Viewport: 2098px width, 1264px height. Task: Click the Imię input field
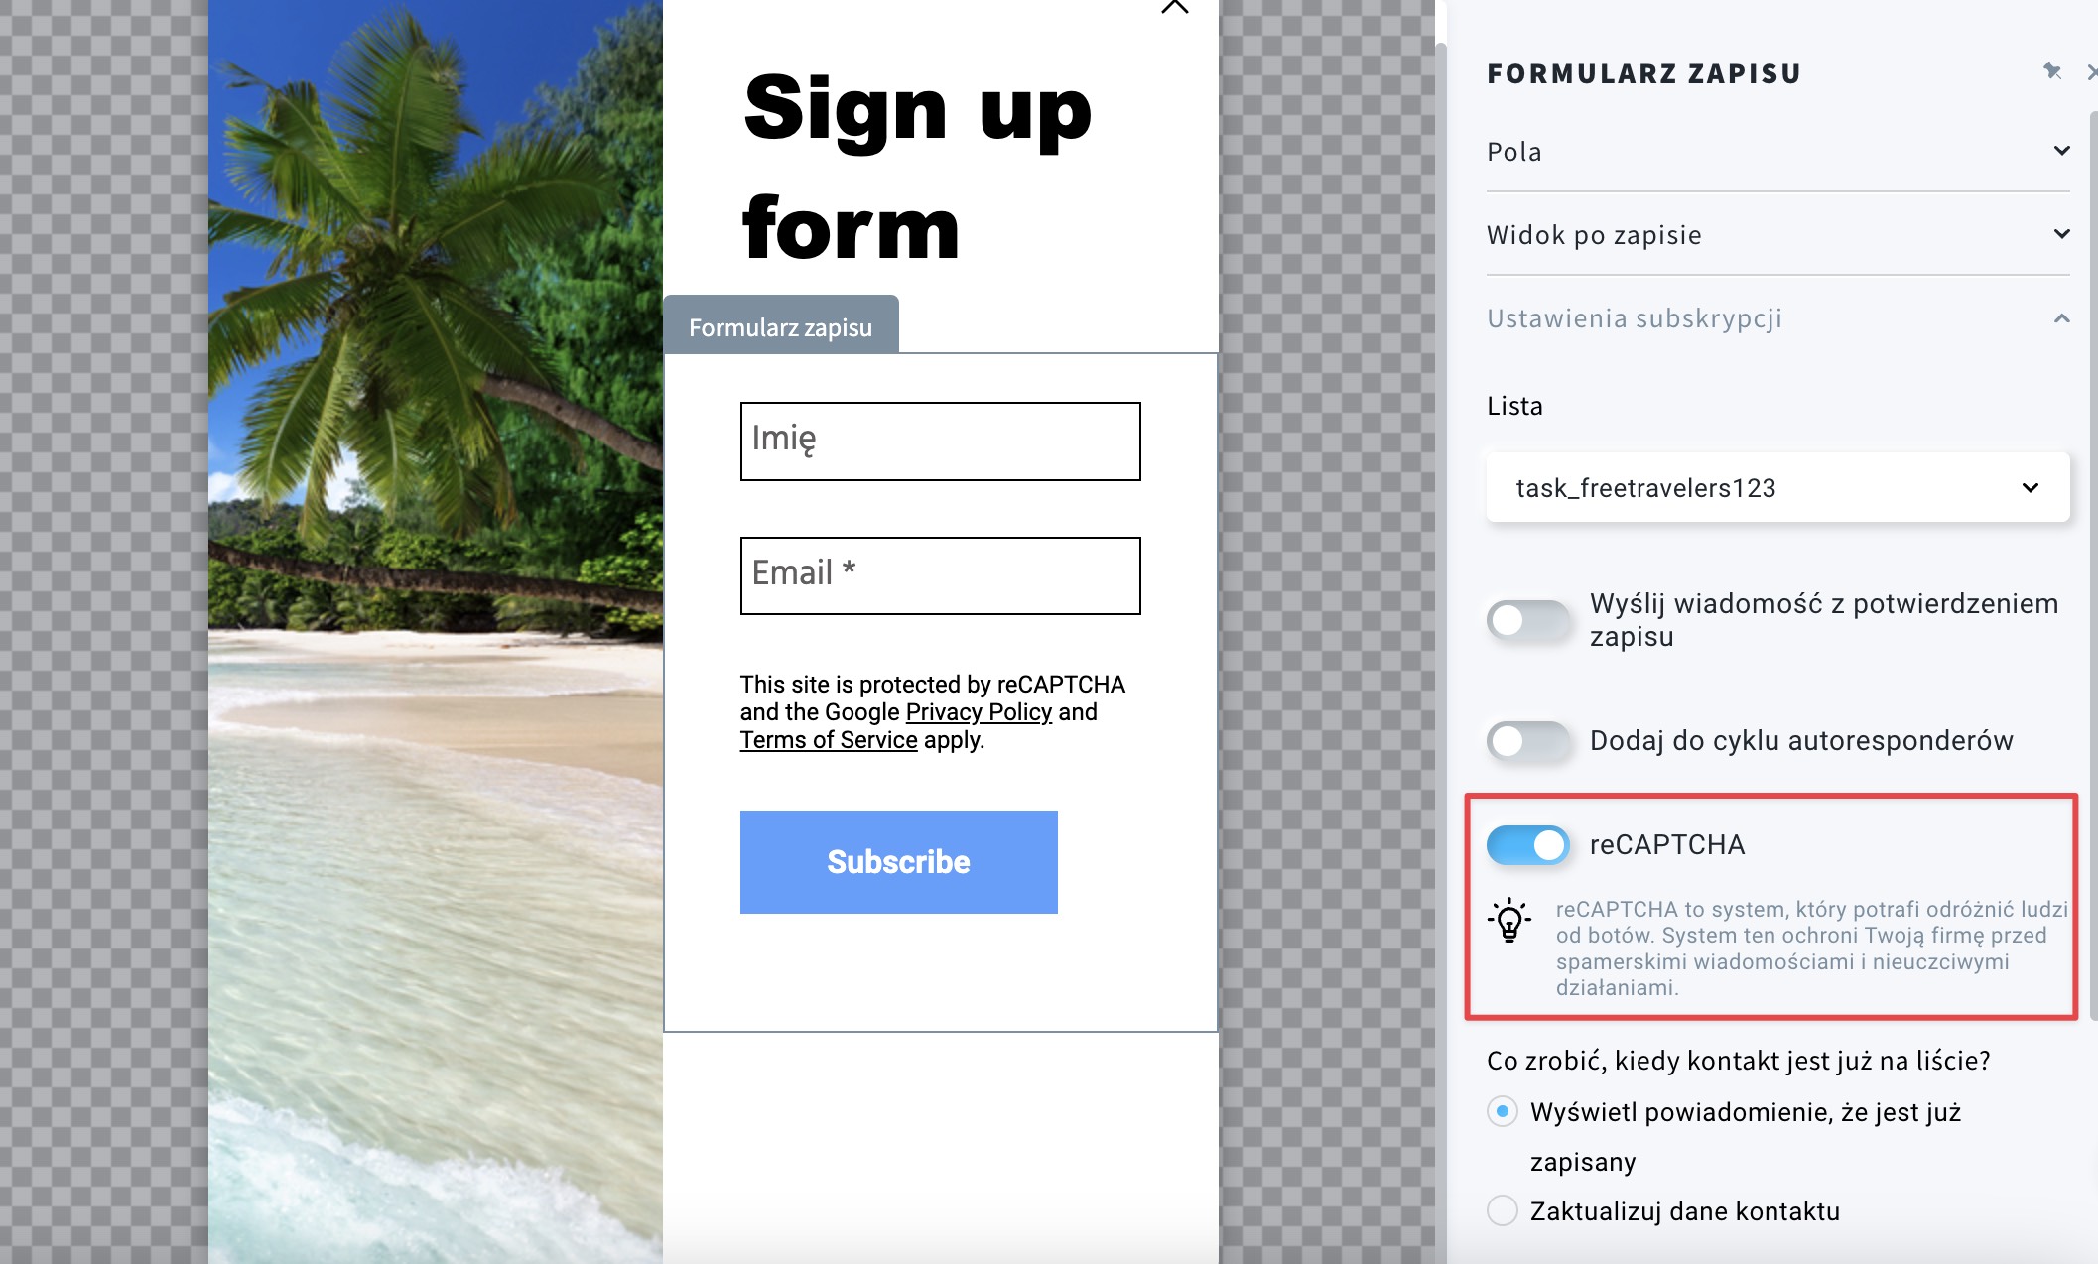941,442
